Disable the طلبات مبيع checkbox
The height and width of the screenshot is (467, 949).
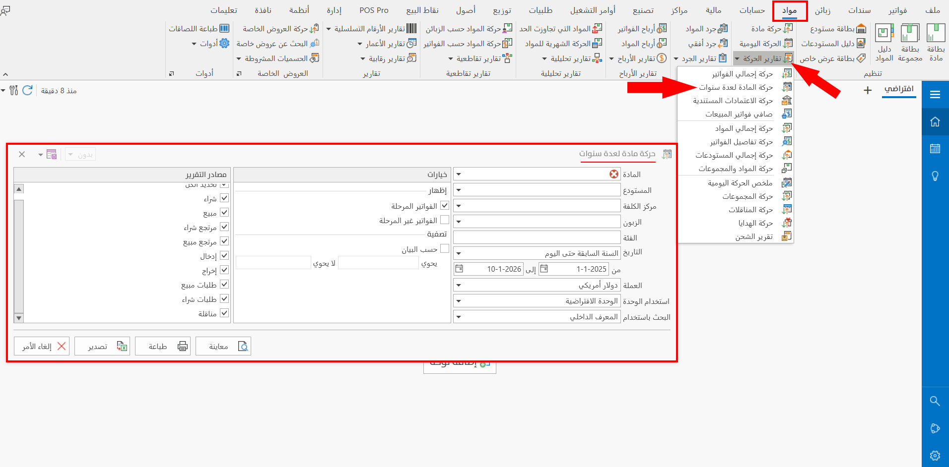point(224,285)
